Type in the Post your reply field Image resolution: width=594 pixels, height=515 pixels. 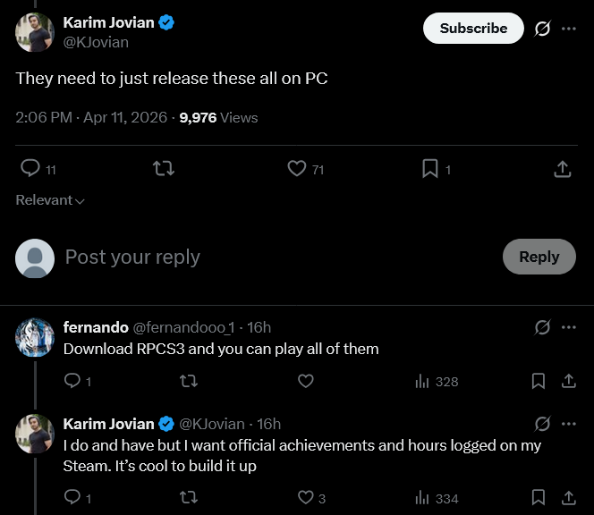[268, 257]
